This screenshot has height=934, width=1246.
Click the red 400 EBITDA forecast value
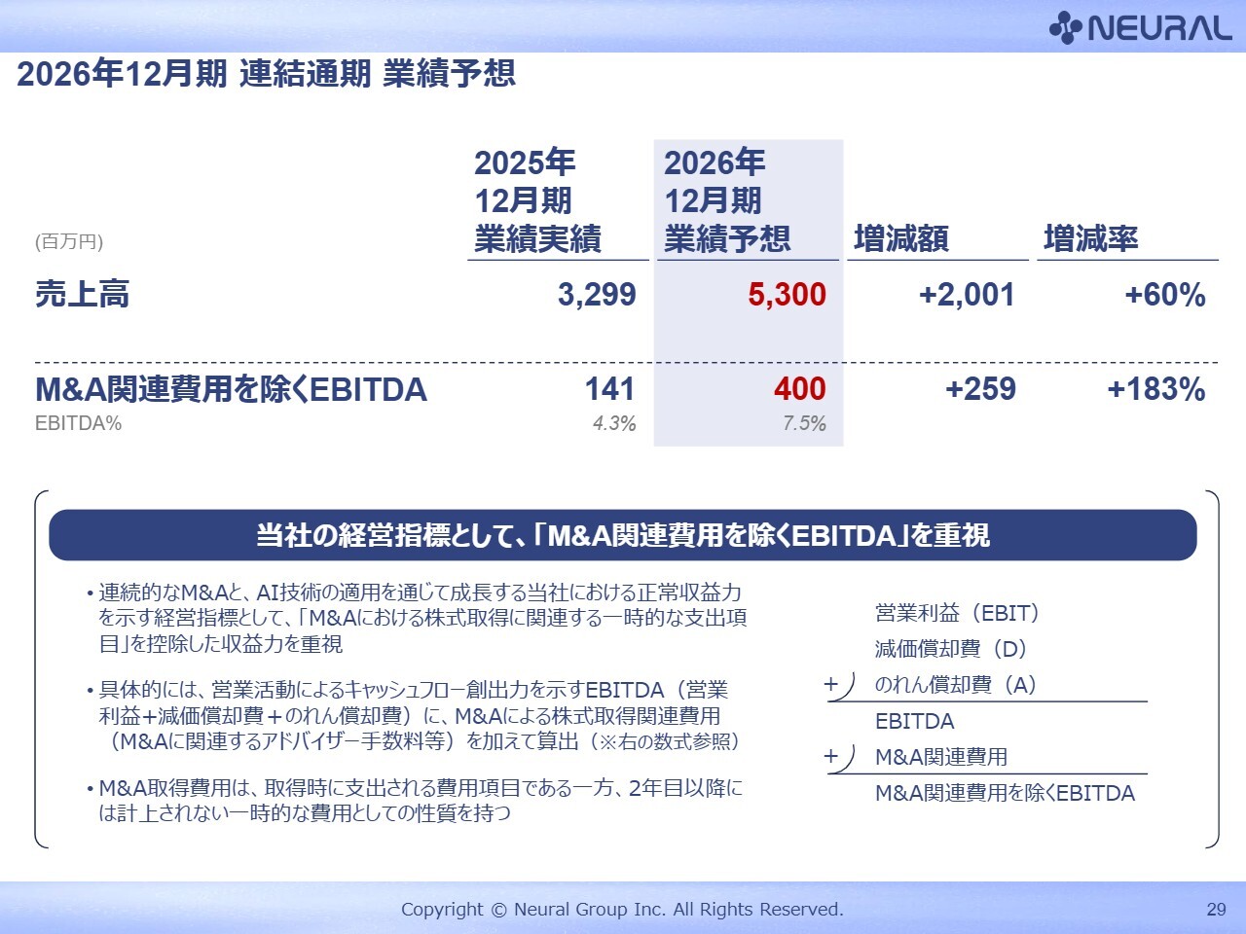pos(799,389)
